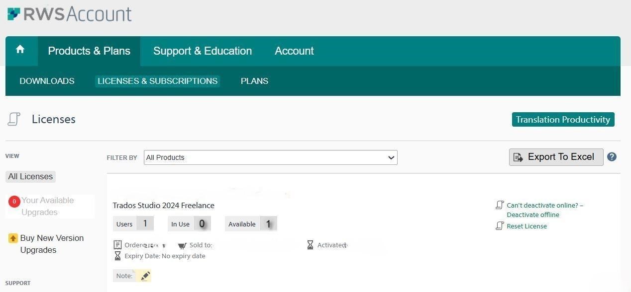Click the Reset License link
The height and width of the screenshot is (292, 631).
(526, 226)
